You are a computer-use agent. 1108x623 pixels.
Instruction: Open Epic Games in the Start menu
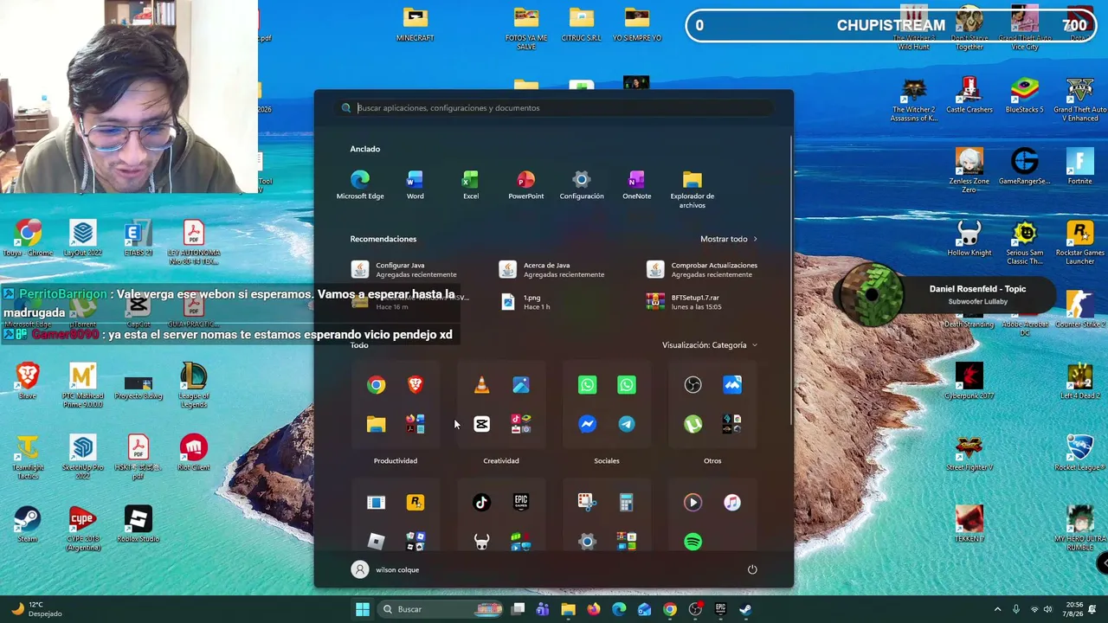pos(521,503)
